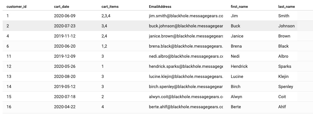The width and height of the screenshot is (313, 119).
Task: Select the cart_date column header
Action: click(x=62, y=7)
